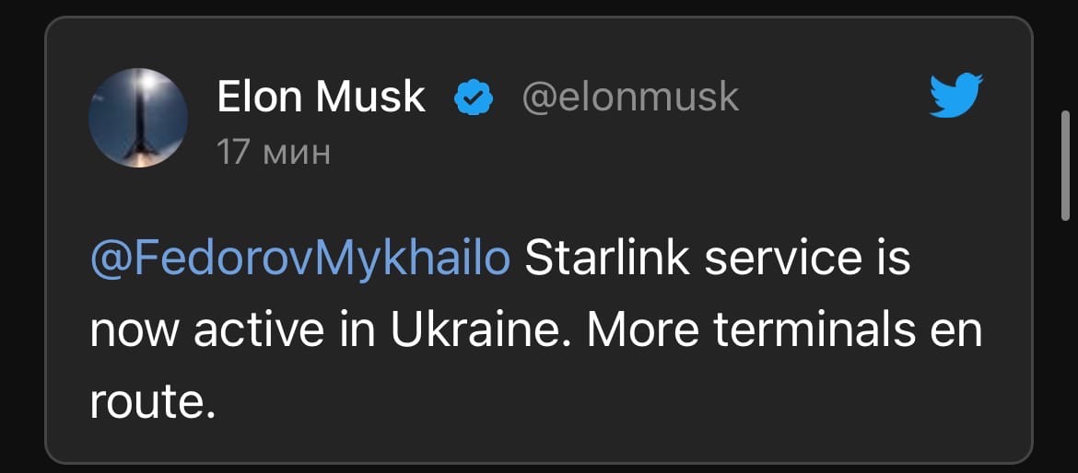Click the word "en" ending the second line
This screenshot has width=1078, height=473.
(x=957, y=330)
